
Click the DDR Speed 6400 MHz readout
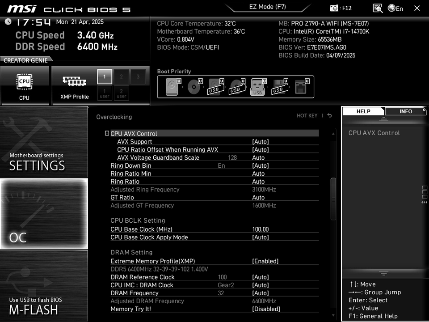click(67, 47)
